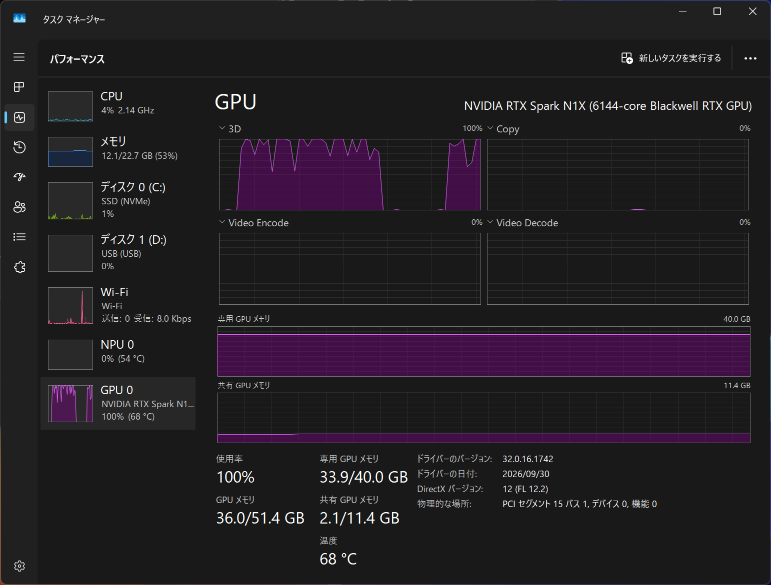Go to the Processes page icon
The width and height of the screenshot is (771, 585).
click(19, 87)
